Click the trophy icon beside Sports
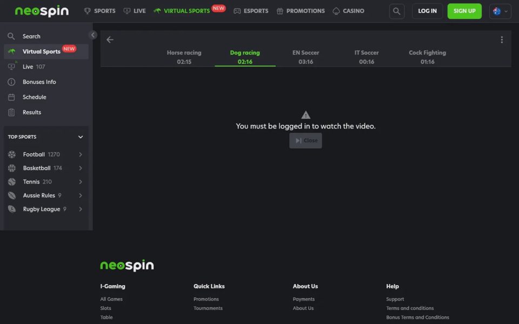The width and height of the screenshot is (519, 324). 88,11
